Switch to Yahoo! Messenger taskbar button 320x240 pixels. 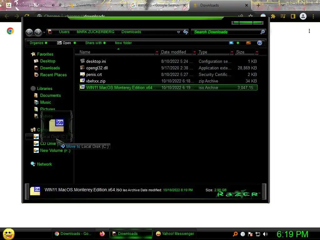(175, 234)
